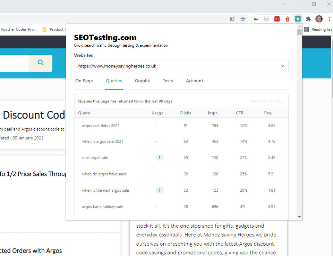Image resolution: width=333 pixels, height=256 pixels.
Task: Click the popup scrollbar down arrow
Action: pos(299,217)
